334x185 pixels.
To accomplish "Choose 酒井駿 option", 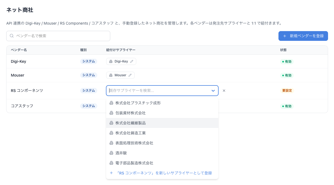I will coord(162,153).
